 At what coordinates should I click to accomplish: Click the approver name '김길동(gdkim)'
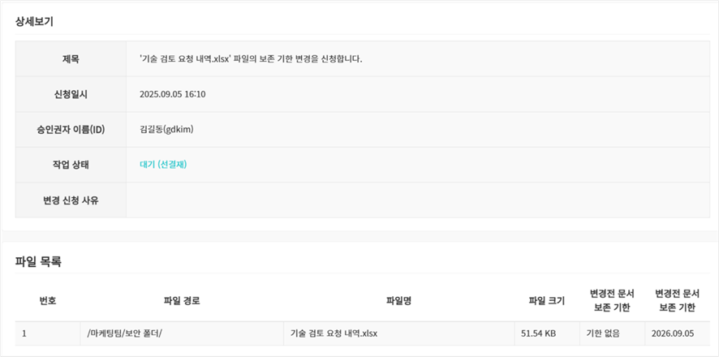tap(166, 129)
